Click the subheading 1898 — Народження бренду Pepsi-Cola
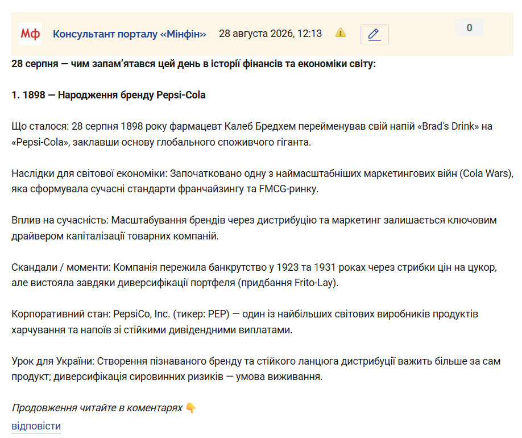This screenshot has height=438, width=522. click(x=109, y=95)
